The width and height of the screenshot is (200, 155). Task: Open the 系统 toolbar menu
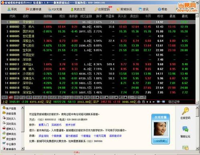[12, 9]
